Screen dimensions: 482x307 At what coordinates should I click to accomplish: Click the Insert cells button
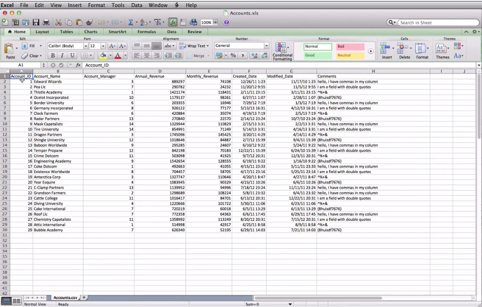point(387,51)
